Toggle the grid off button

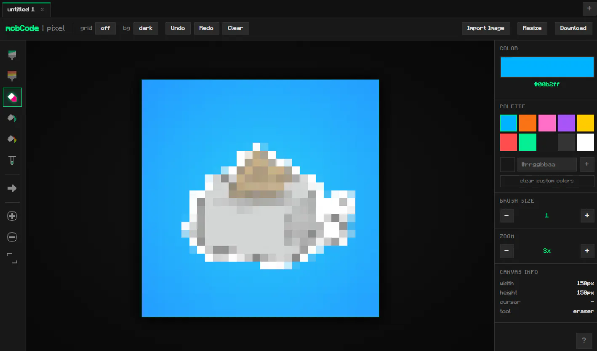(105, 28)
